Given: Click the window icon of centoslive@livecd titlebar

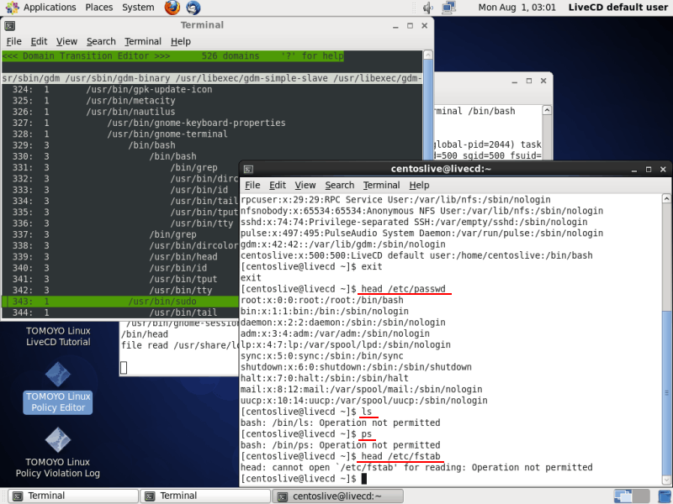Looking at the screenshot, I should coord(248,170).
